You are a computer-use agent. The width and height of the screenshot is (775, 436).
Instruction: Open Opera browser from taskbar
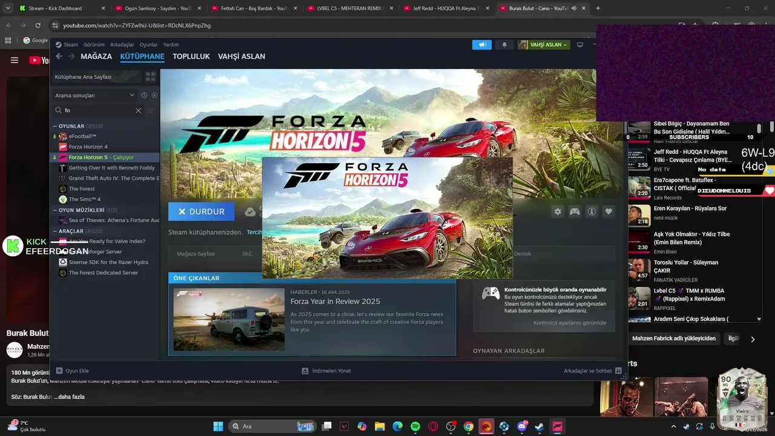433,426
